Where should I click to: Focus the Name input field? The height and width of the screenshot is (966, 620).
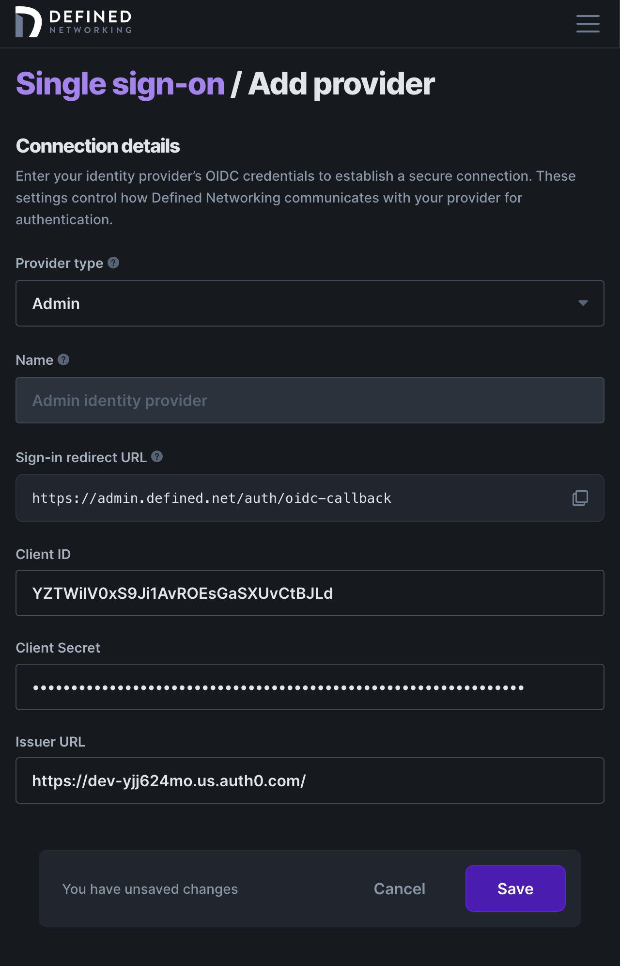coord(310,400)
